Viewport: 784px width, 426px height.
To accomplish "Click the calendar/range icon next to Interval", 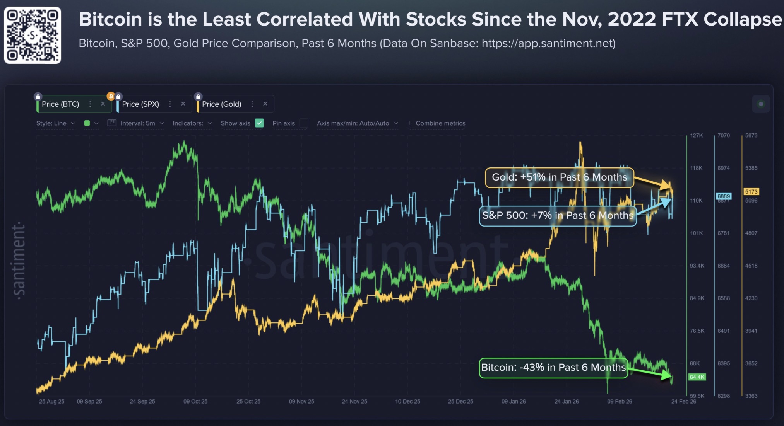I will [112, 123].
